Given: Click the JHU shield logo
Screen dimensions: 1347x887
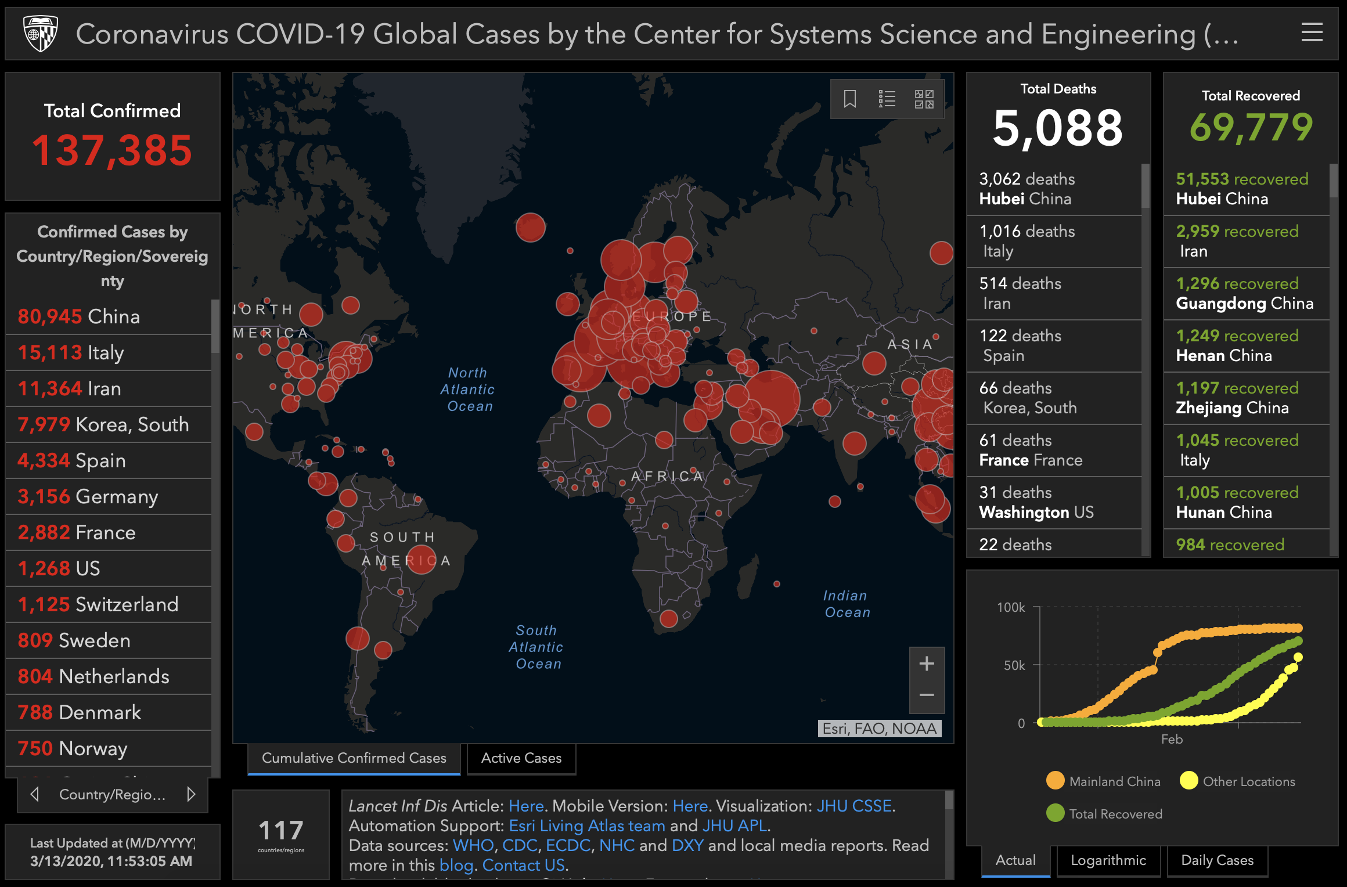Looking at the screenshot, I should 40,34.
